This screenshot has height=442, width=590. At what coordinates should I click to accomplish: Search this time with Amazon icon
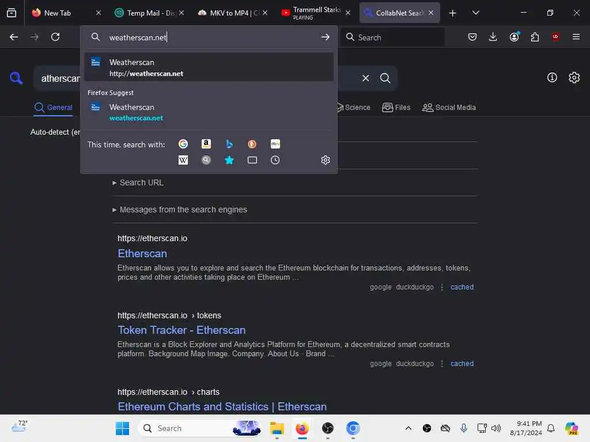pos(206,144)
